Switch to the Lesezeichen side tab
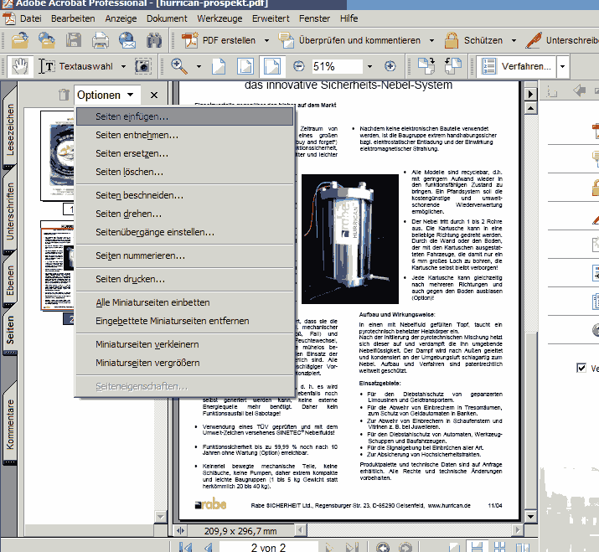 point(10,129)
